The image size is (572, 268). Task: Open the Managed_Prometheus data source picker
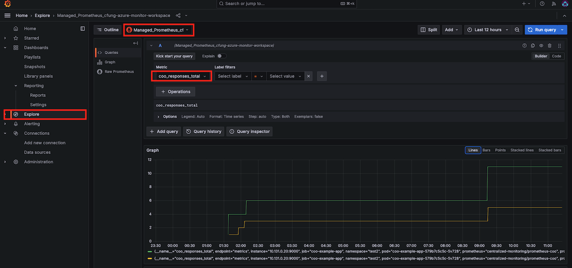point(158,30)
